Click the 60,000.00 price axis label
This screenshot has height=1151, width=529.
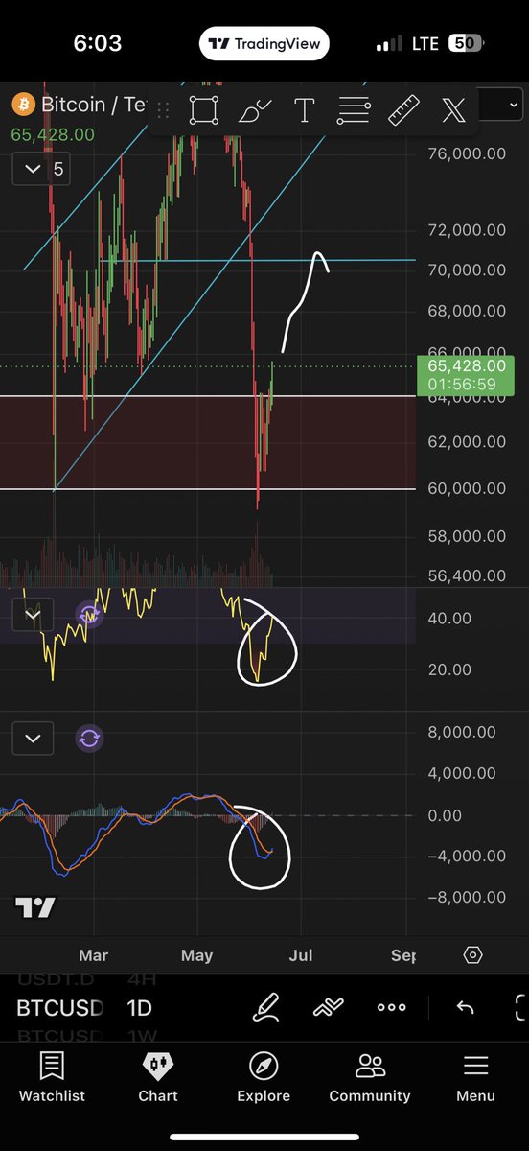pyautogui.click(x=467, y=488)
